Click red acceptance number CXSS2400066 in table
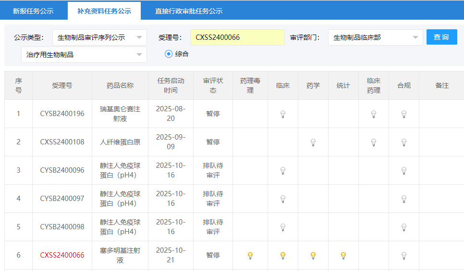This screenshot has width=464, height=271. pos(62,255)
